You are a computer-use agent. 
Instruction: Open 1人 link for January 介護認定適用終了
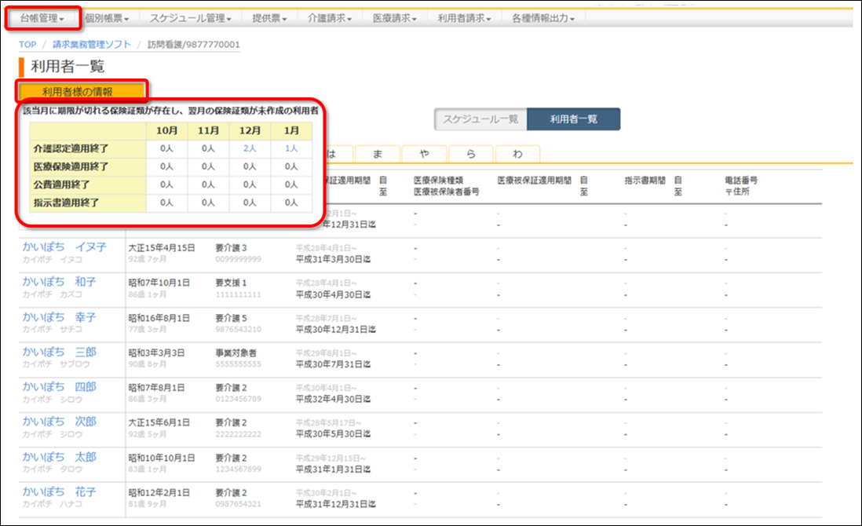point(291,148)
